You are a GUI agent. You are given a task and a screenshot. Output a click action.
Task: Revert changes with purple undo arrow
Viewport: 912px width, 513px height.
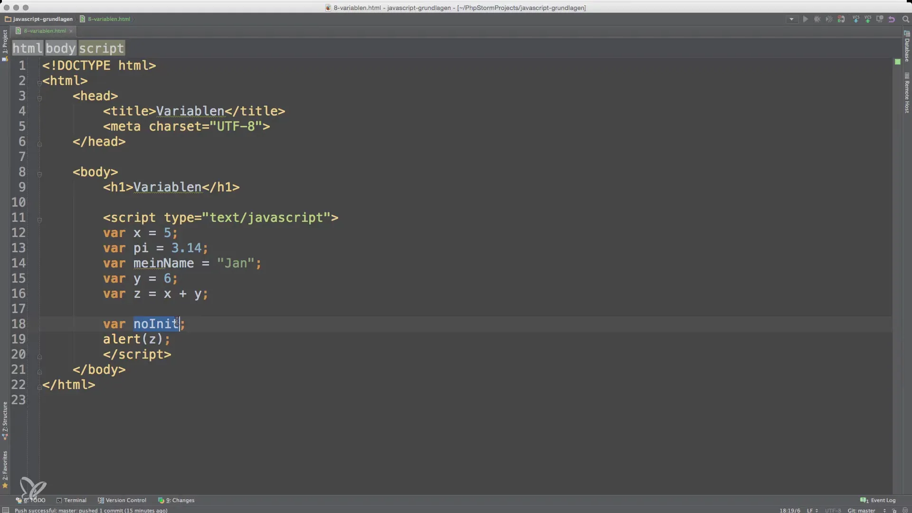[892, 19]
